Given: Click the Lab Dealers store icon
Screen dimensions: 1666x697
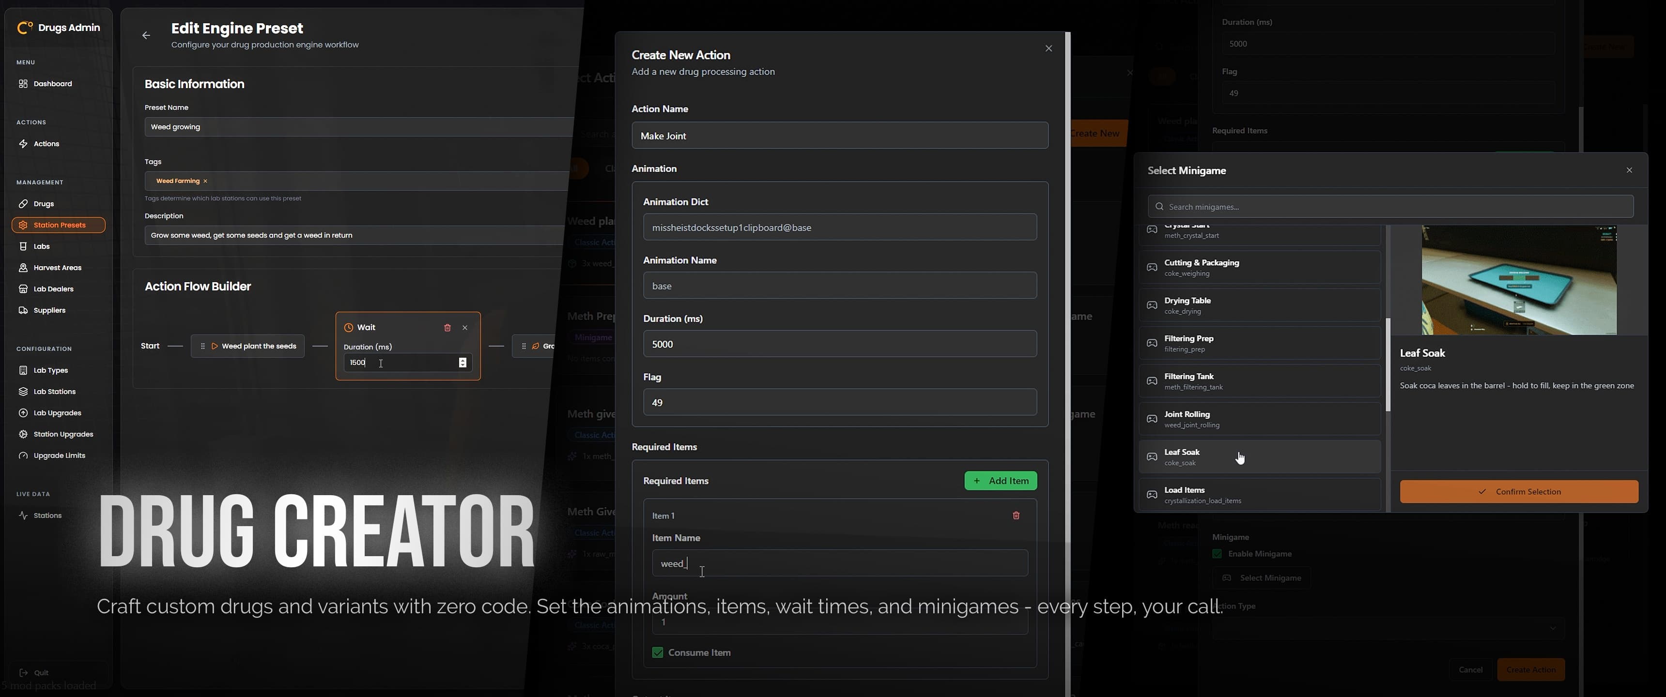Looking at the screenshot, I should pos(23,289).
